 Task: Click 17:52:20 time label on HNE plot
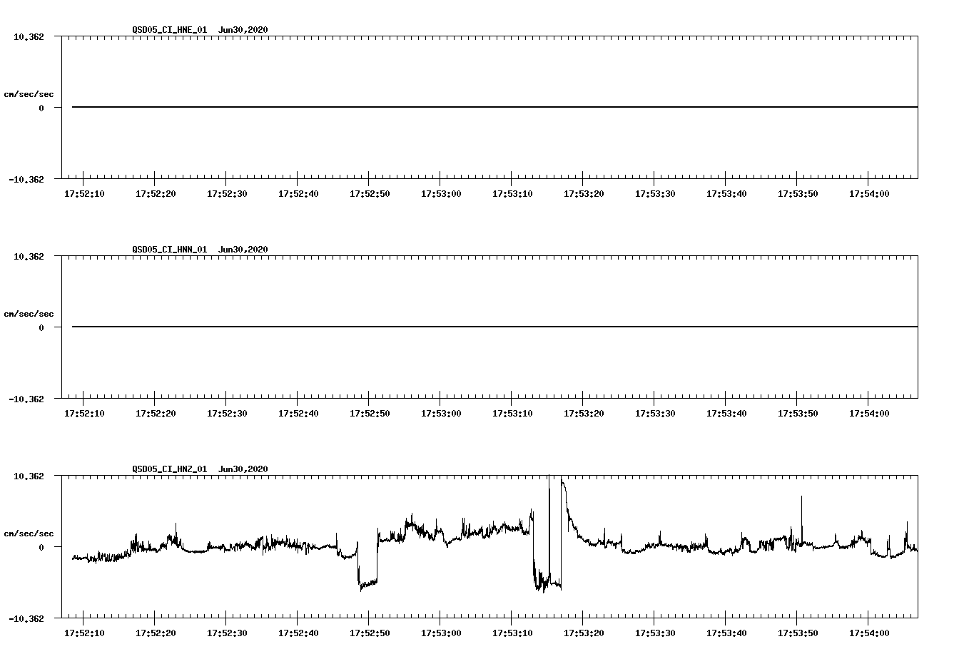(156, 194)
